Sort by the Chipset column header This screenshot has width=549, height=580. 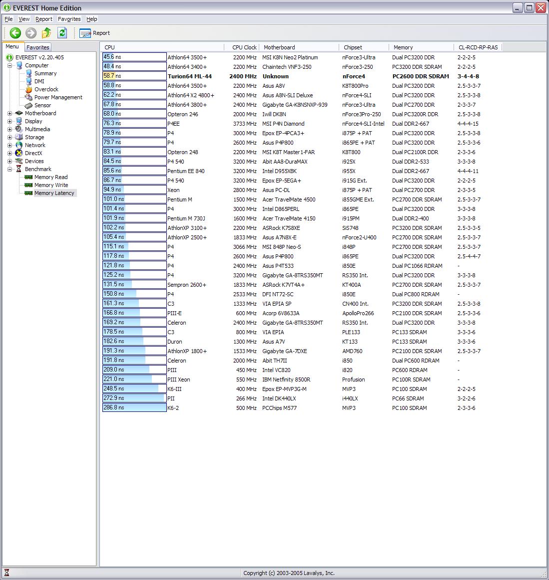pyautogui.click(x=364, y=47)
